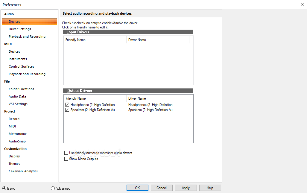
Task: Uncheck Speakers output driver checkbox
Action: (x=67, y=110)
